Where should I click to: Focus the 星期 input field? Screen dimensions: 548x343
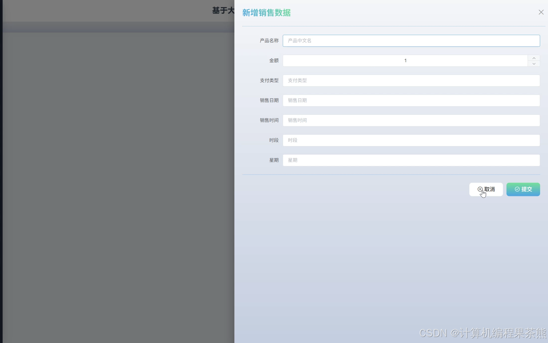point(411,160)
